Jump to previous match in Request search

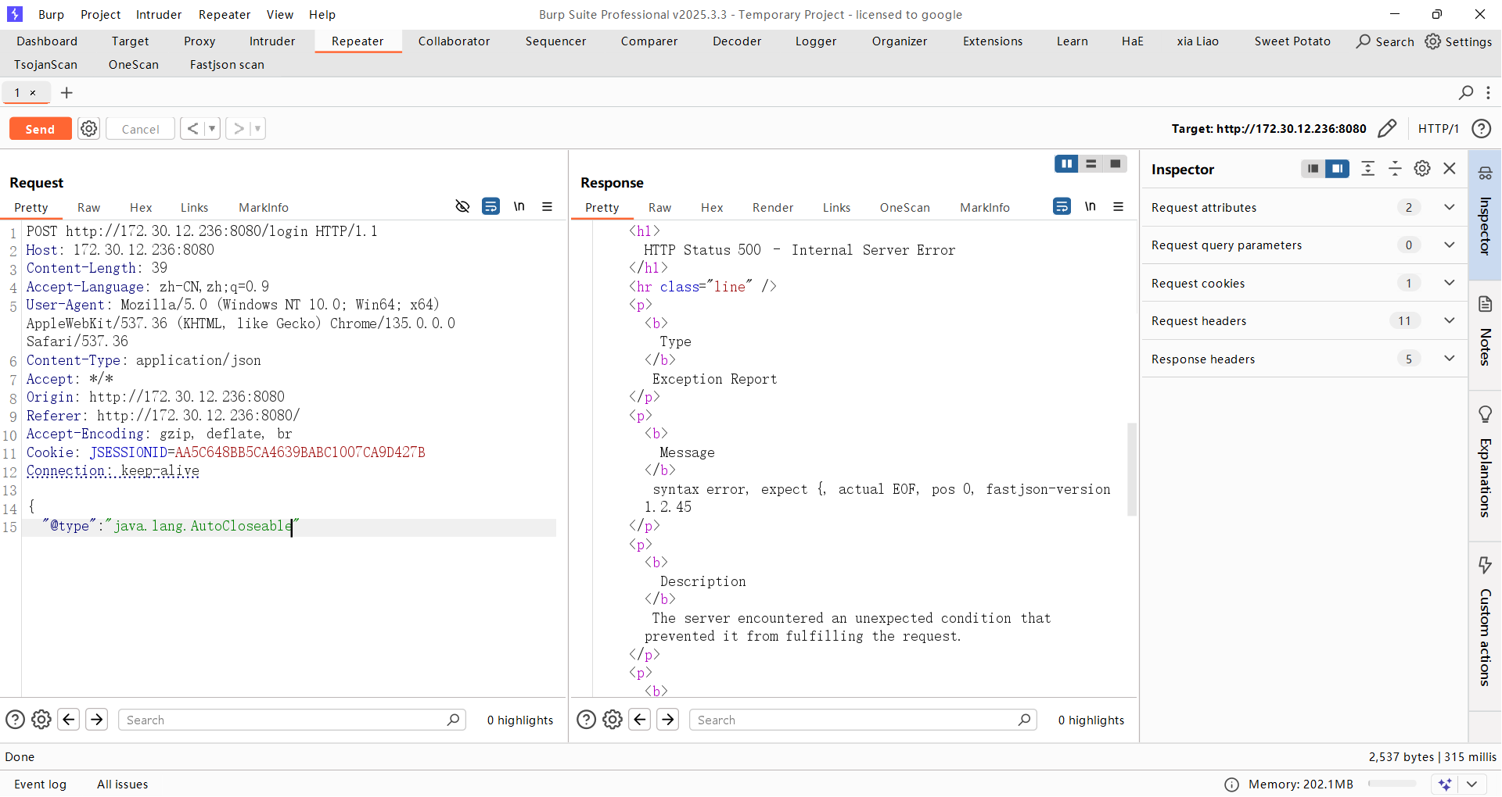[69, 720]
